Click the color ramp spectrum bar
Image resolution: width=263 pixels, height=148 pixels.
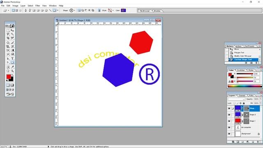245,86
